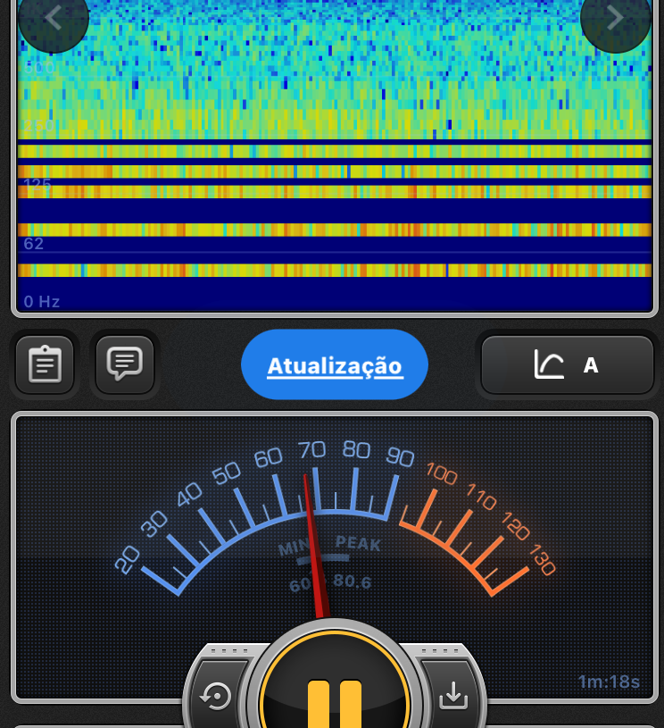Tap the 0 Hz frequency label
664x728 pixels.
tap(42, 302)
